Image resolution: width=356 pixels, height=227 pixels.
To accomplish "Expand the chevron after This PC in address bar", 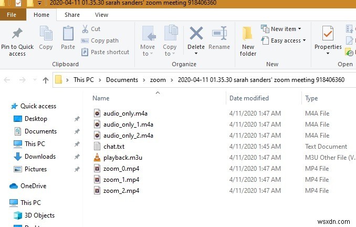I will (100, 80).
